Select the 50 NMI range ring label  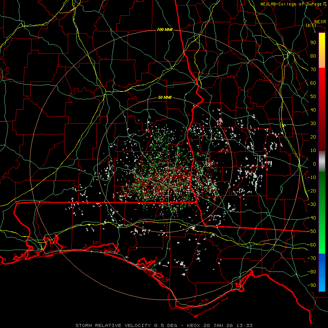[x=165, y=97]
